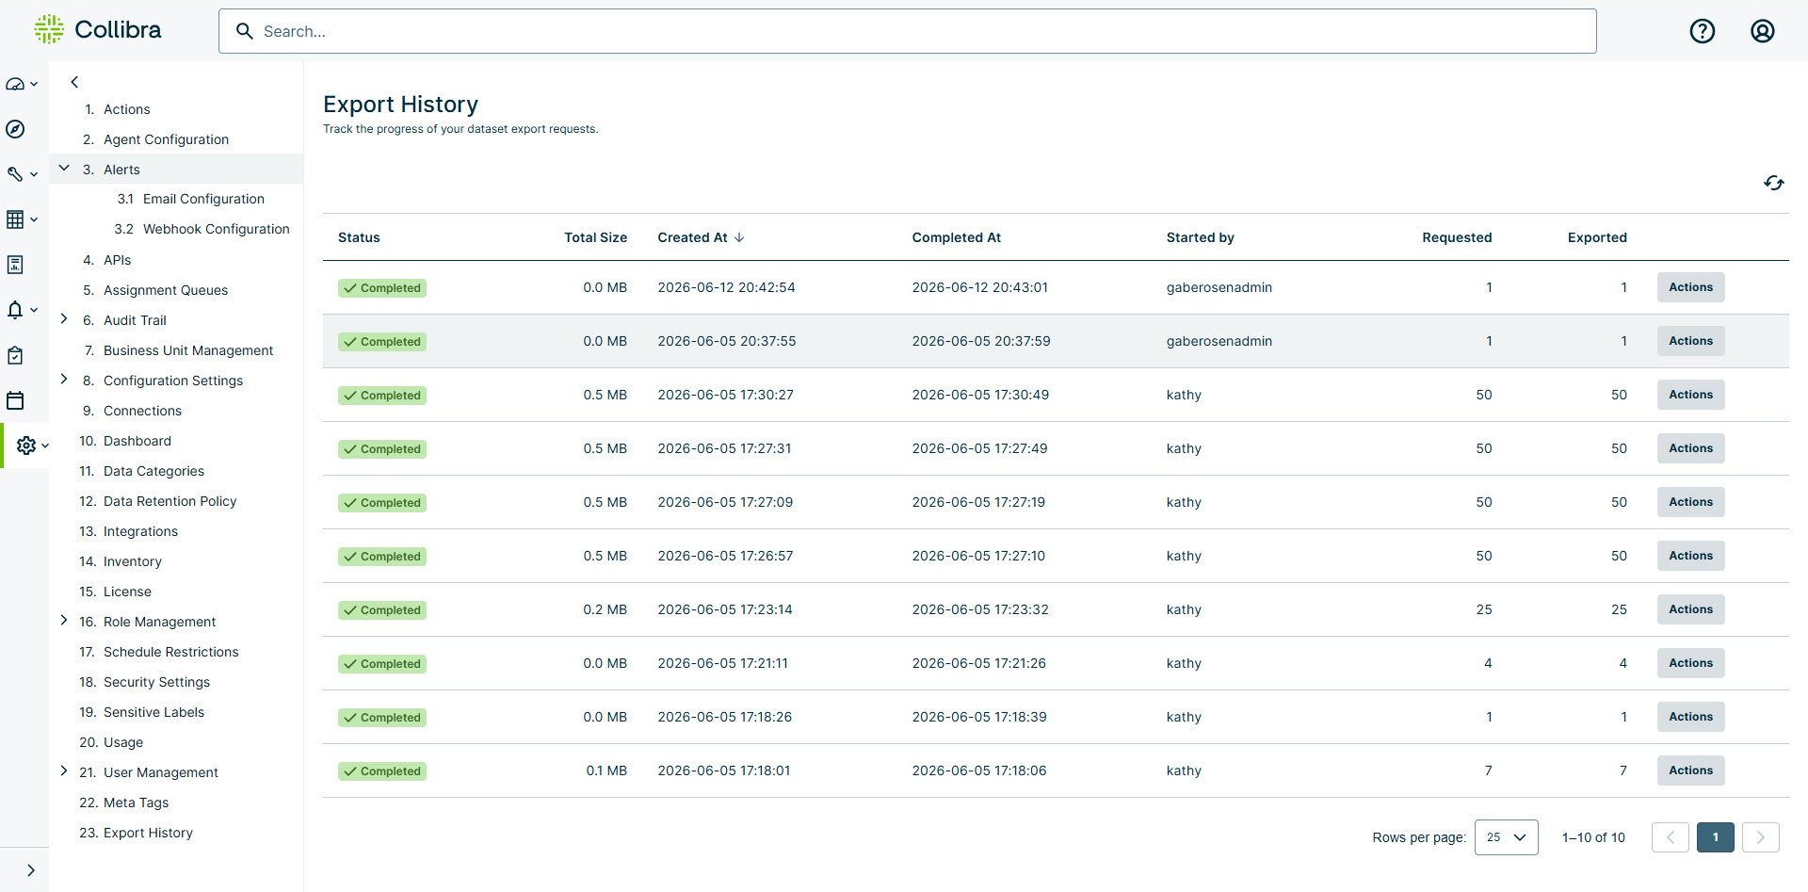
Task: Open Sensitive Labels menu item
Action: point(153,712)
